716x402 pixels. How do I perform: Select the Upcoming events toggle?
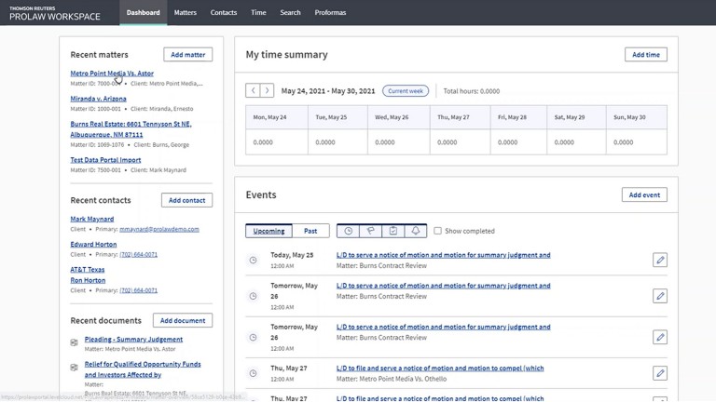coord(269,231)
